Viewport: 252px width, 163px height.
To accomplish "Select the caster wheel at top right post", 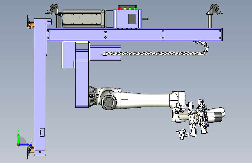I will pyautogui.click(x=215, y=8).
